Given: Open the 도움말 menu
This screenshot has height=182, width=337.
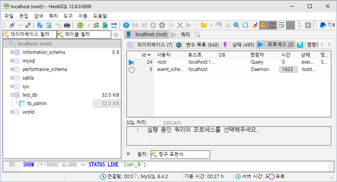Looking at the screenshot, I should click(100, 16).
